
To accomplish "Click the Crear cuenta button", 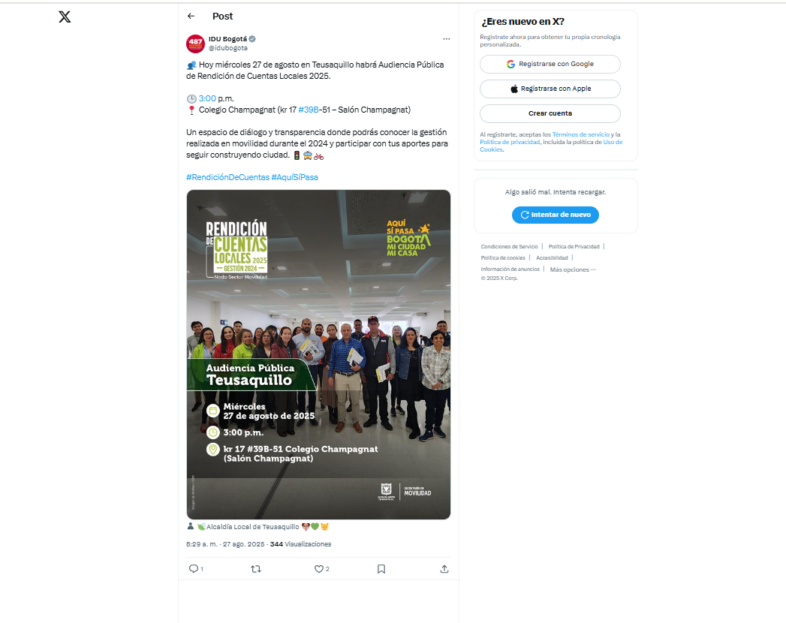I will tap(550, 113).
